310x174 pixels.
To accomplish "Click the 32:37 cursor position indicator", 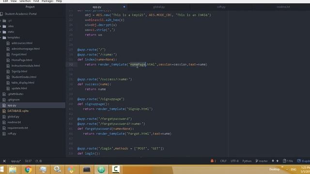I will coord(28,161).
